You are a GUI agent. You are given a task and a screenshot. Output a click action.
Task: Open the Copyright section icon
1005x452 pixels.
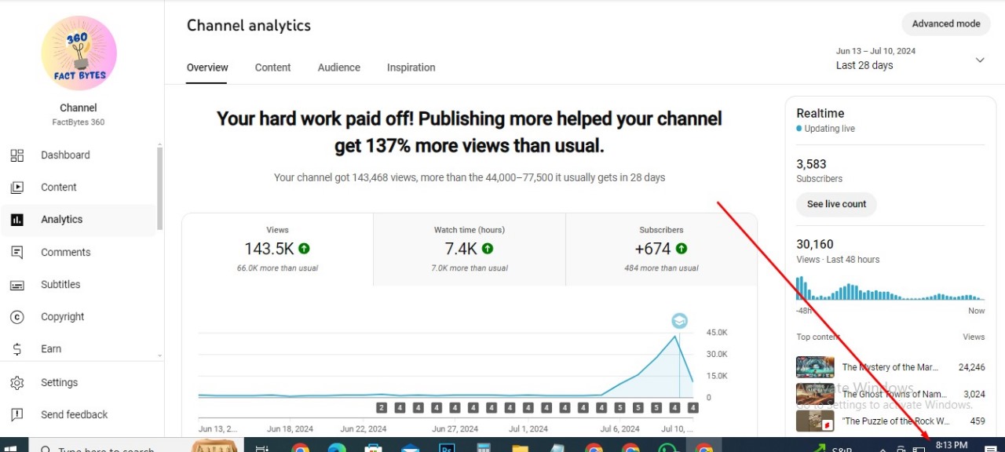(16, 317)
